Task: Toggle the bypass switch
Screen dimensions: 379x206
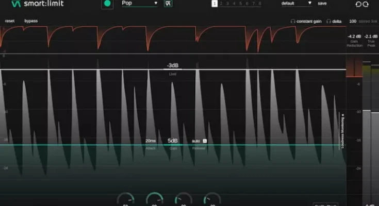Action: pyautogui.click(x=31, y=21)
